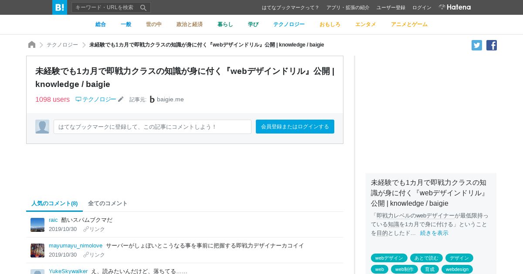
Task: Click the pencil edit category icon
Action: point(121,99)
